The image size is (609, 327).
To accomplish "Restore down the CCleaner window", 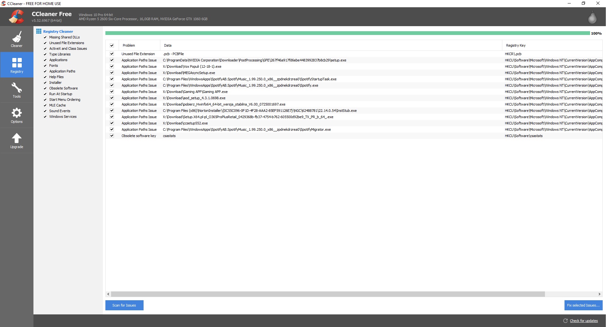I will (x=583, y=3).
